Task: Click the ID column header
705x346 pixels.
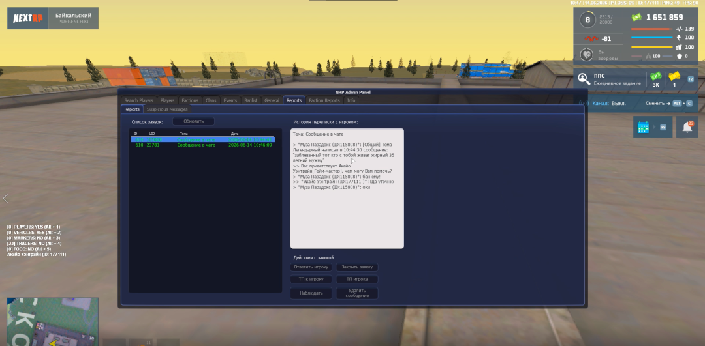Action: (x=135, y=134)
